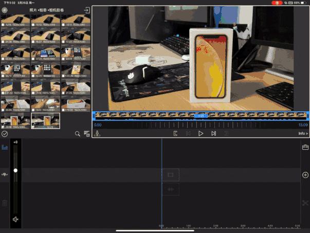Check the white box clip in fifth row
Image resolution: width=310 pixels, height=233 pixels.
coord(63,93)
